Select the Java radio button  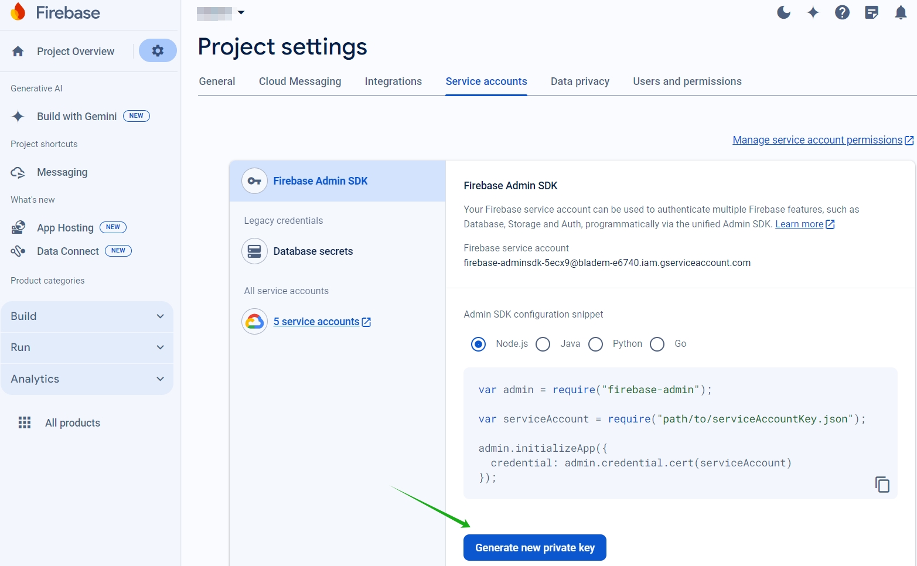point(543,344)
